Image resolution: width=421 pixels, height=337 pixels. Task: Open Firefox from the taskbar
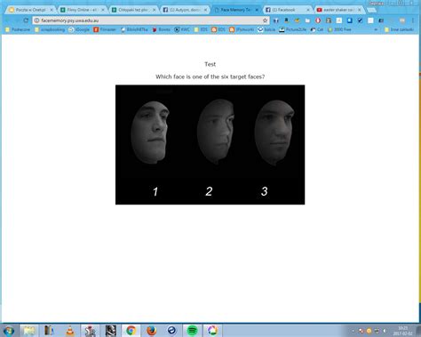(152, 330)
